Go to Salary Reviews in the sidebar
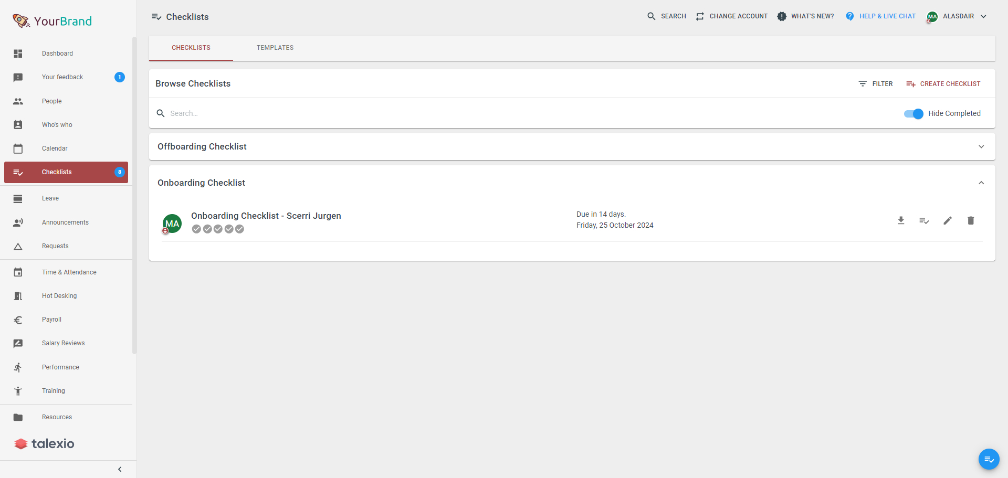This screenshot has width=1008, height=478. [x=66, y=343]
